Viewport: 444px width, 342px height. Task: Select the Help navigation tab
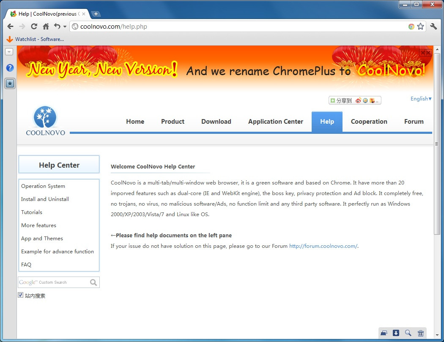pyautogui.click(x=327, y=122)
